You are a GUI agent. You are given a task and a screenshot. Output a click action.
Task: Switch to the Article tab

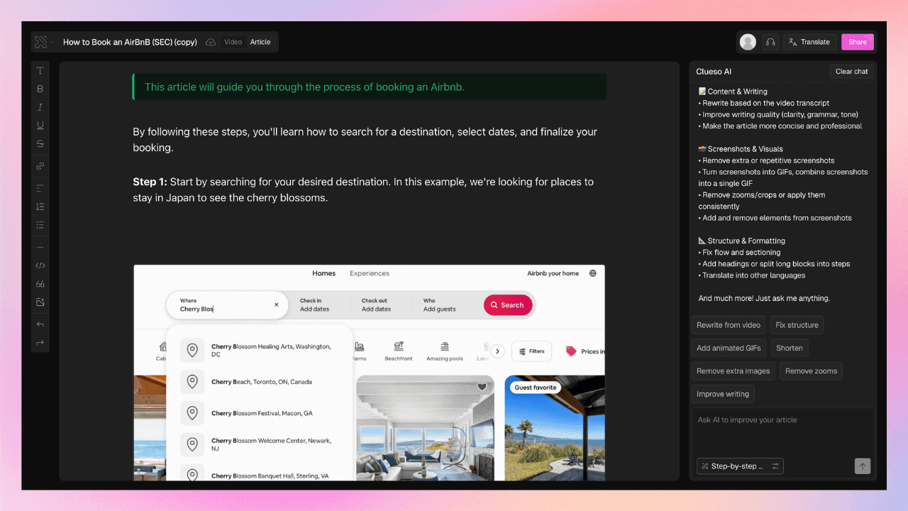click(260, 42)
